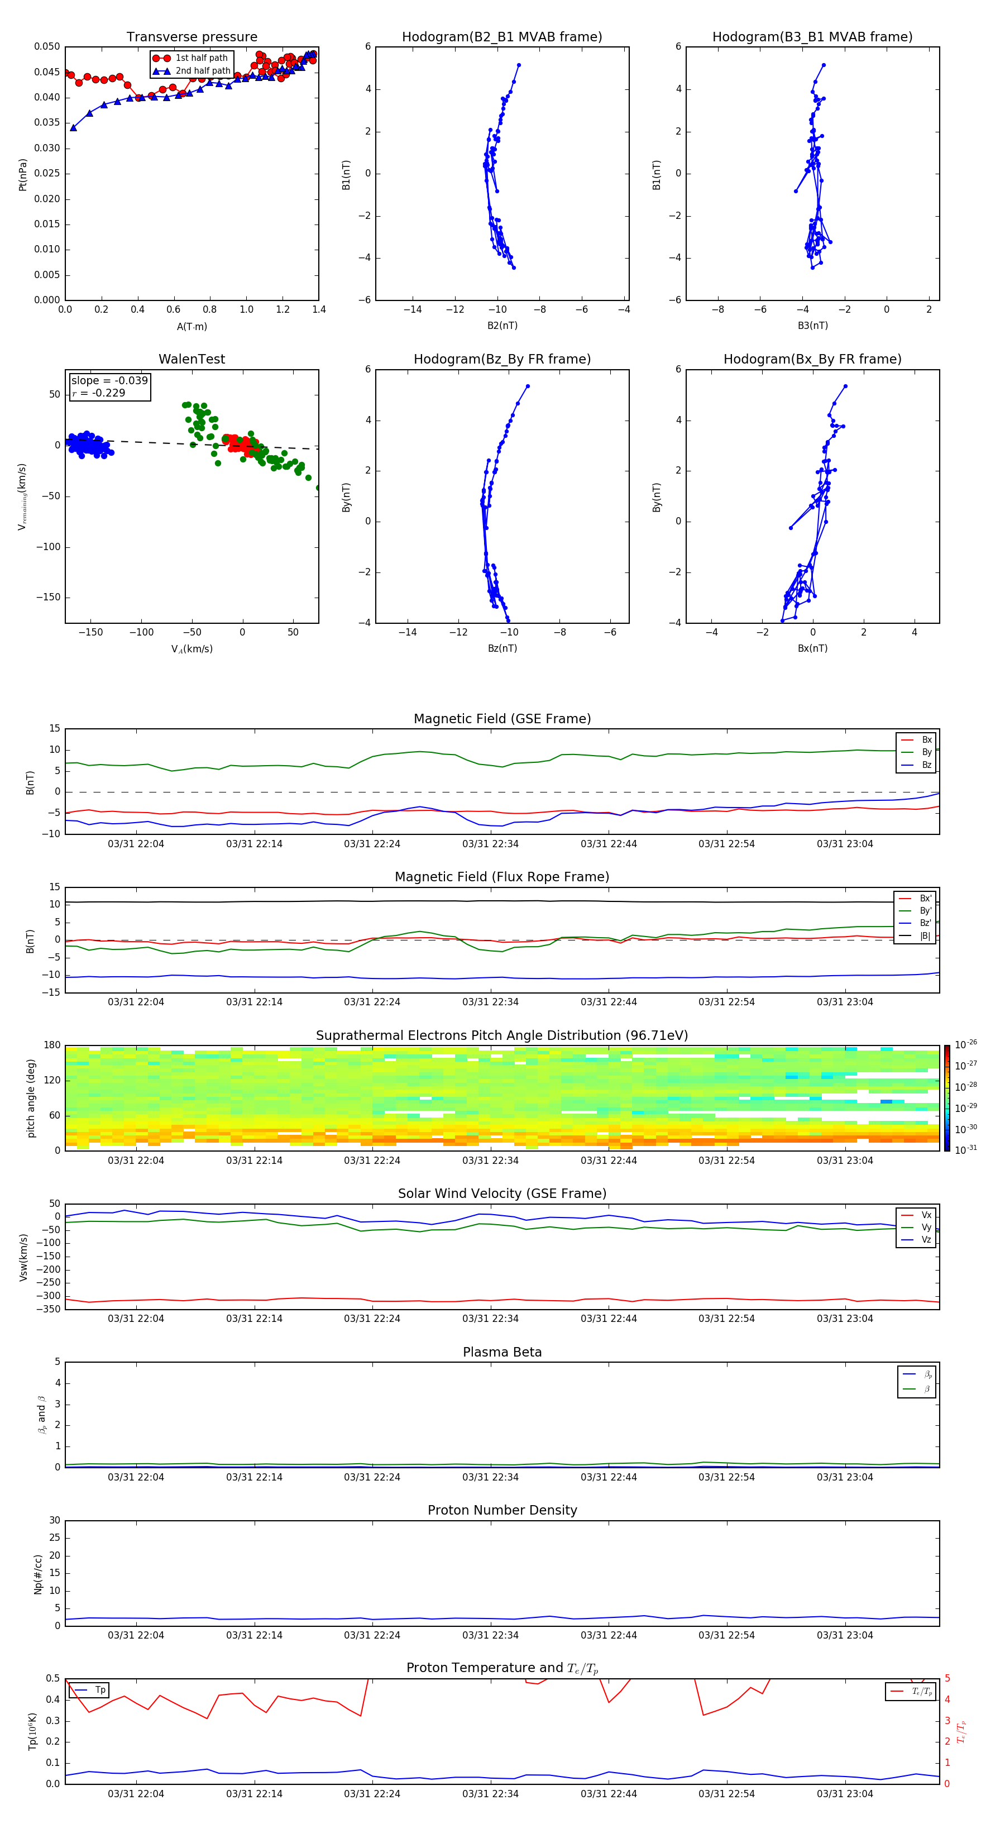This screenshot has height=1843, width=1005.
Task: Click the Suprathermal Electrons Pitch Angle Distribution title
Action: tap(502, 1036)
